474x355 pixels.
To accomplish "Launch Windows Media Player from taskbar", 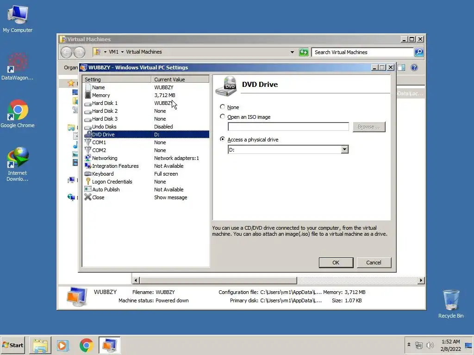I will pos(63,345).
